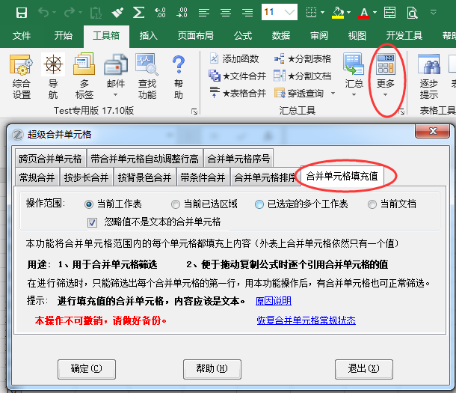The height and width of the screenshot is (393, 456).
Task: Click the Save icon in quick access toolbar
Action: pyautogui.click(x=22, y=12)
